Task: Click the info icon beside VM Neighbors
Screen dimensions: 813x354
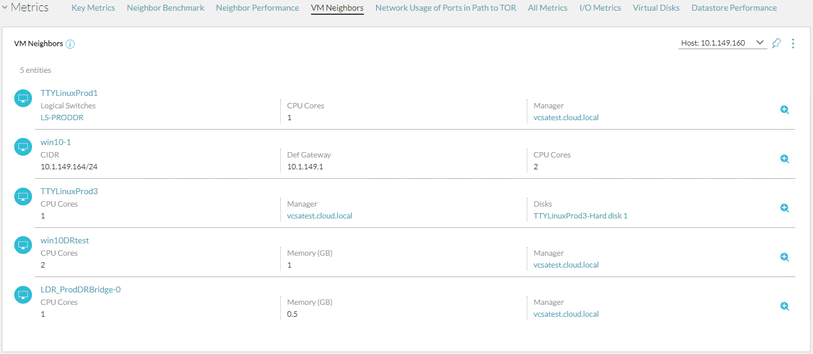Action: click(x=71, y=43)
